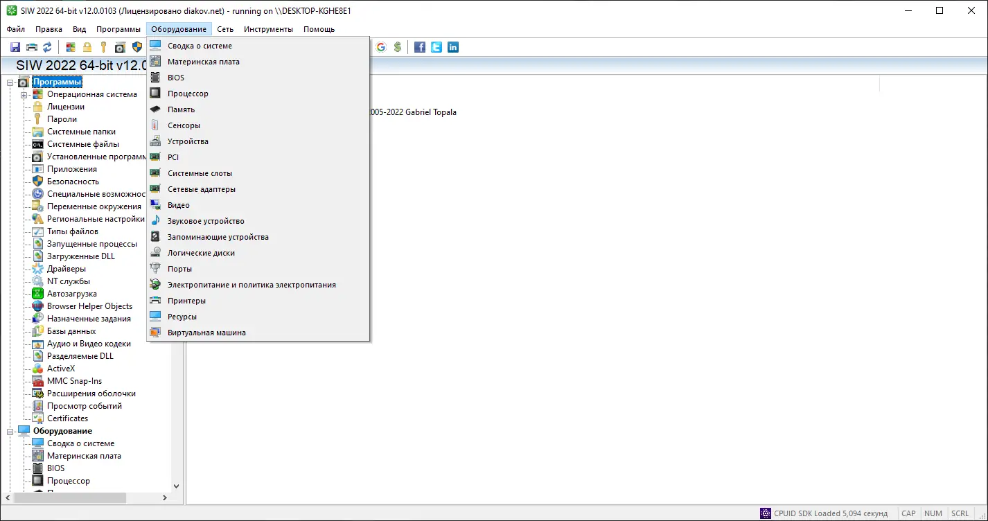Image resolution: width=988 pixels, height=521 pixels.
Task: Click the monitor icon beside Видео
Action: (x=155, y=205)
